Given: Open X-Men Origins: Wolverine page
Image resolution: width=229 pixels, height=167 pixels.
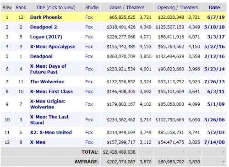Looking at the screenshot, I should pos(48,104).
